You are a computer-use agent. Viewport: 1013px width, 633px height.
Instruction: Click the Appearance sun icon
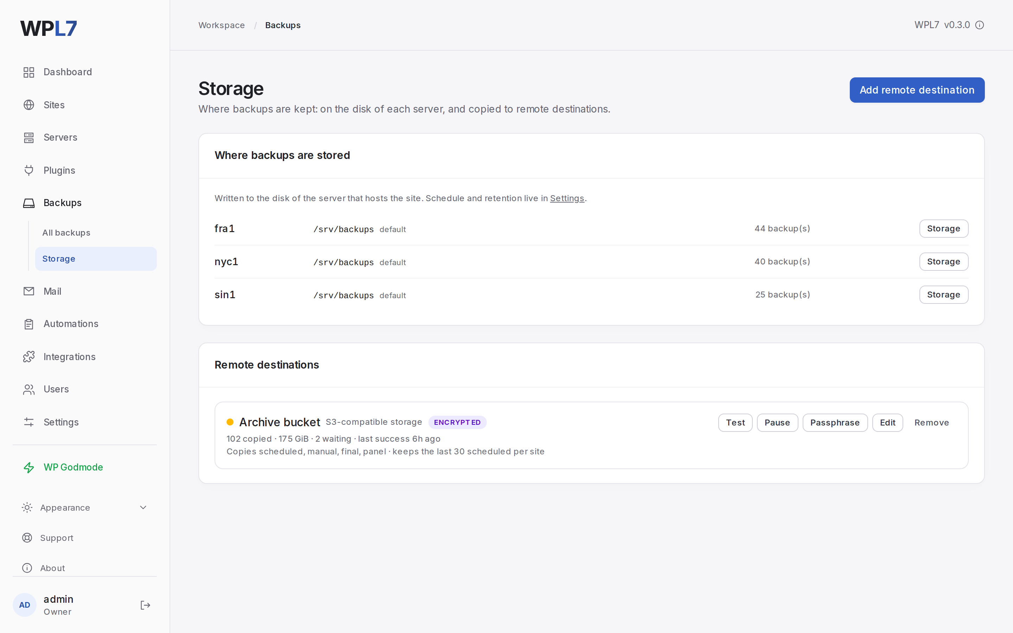[27, 507]
